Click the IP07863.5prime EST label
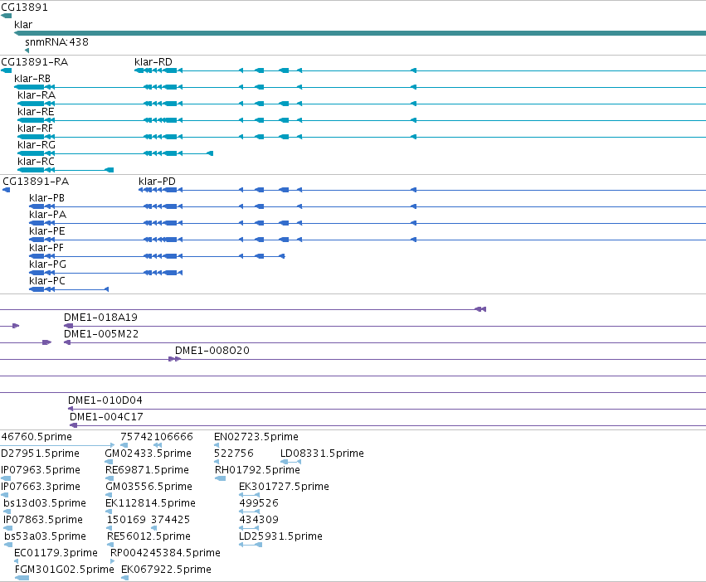 point(43,520)
